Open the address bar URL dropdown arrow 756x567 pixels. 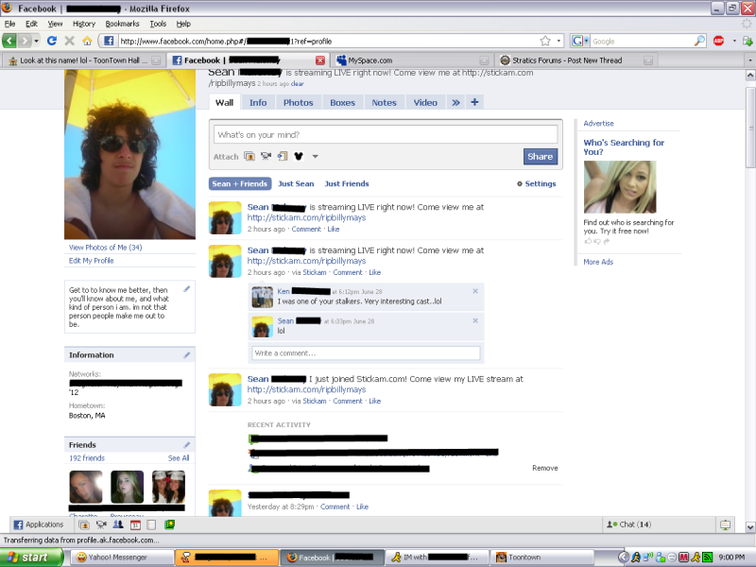(558, 41)
